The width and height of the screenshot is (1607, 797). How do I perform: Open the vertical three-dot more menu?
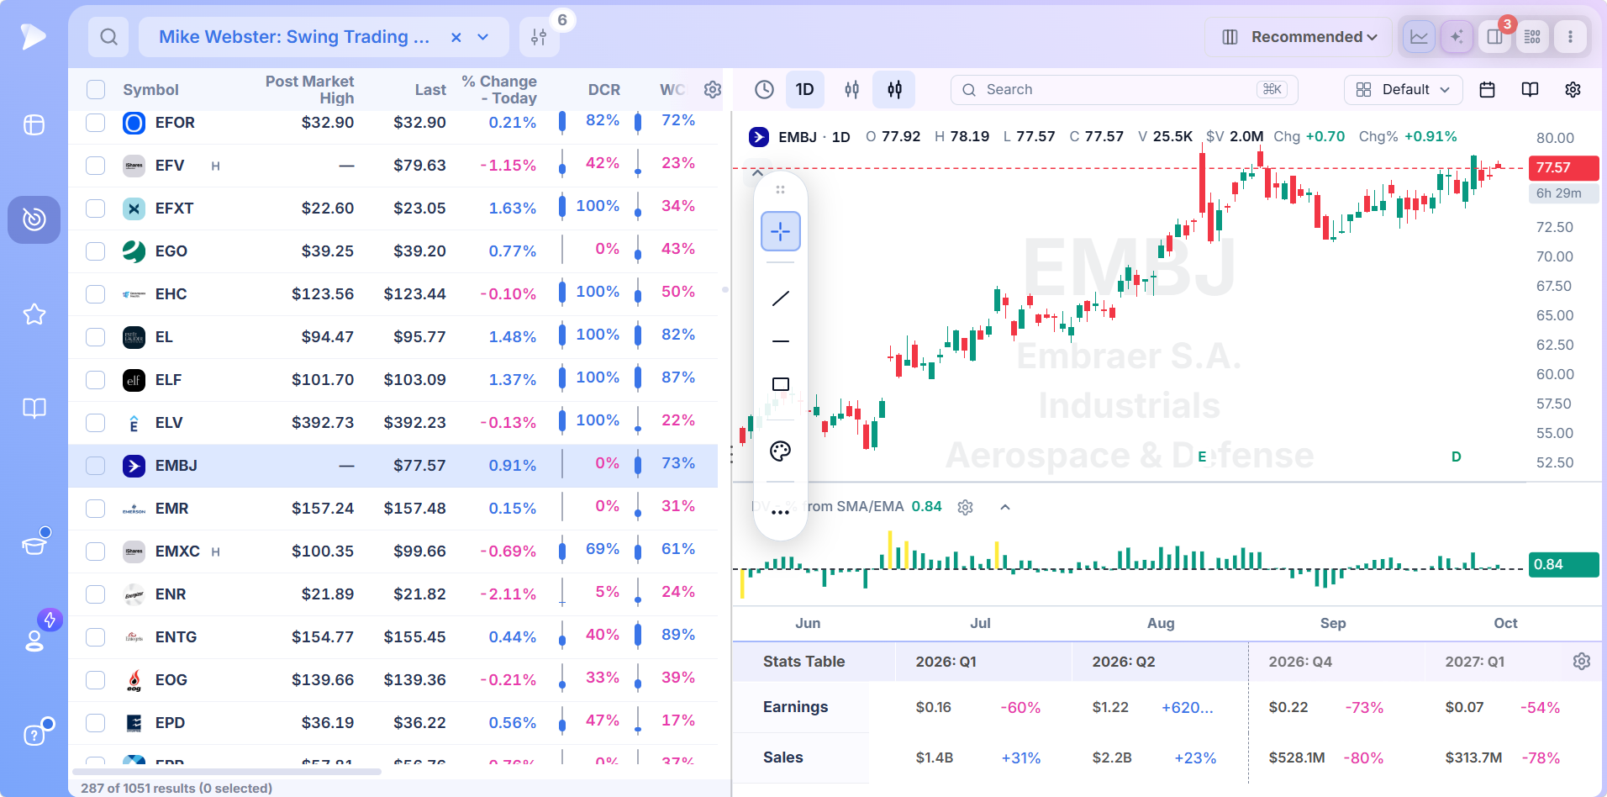[x=1570, y=37]
